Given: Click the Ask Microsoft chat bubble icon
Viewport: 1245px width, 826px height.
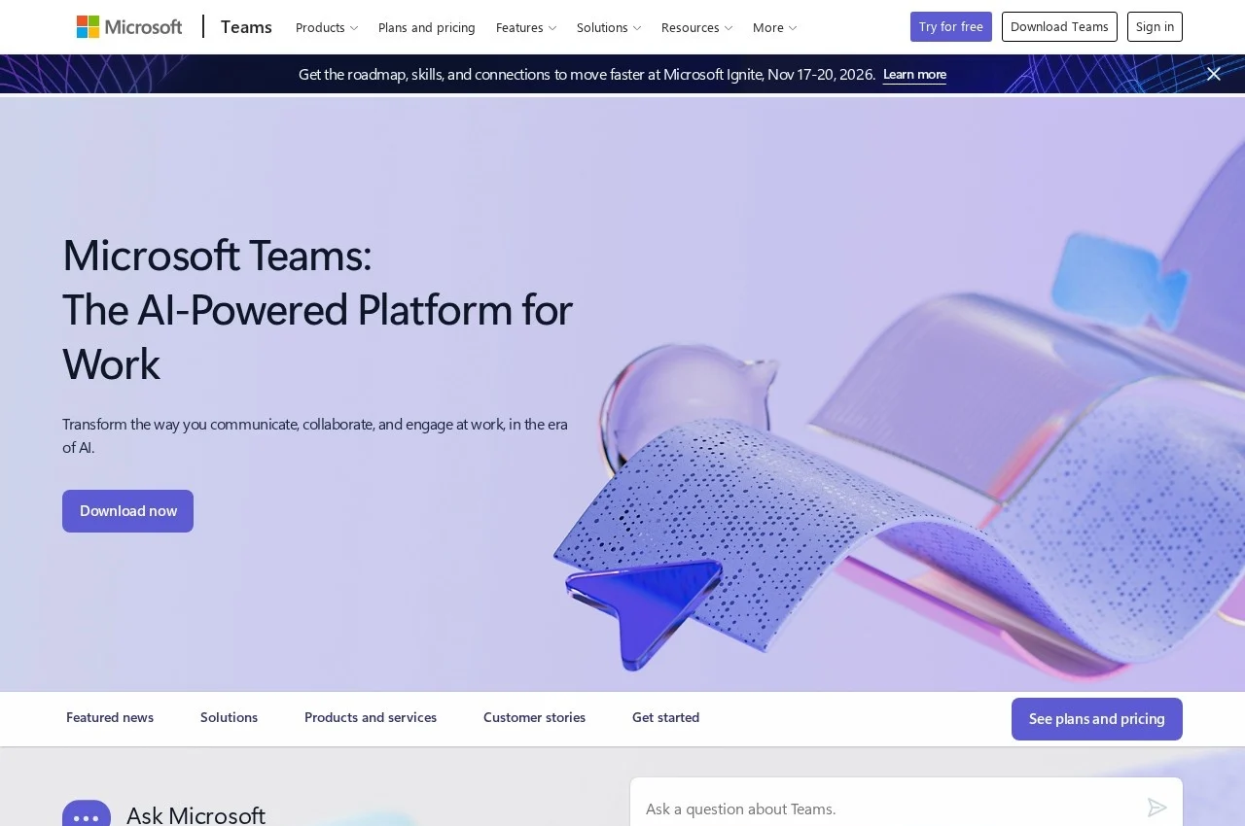Looking at the screenshot, I should [x=87, y=814].
